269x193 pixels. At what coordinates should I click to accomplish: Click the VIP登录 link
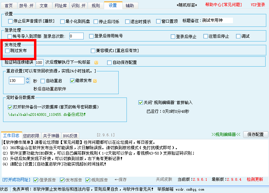[x=258, y=5]
